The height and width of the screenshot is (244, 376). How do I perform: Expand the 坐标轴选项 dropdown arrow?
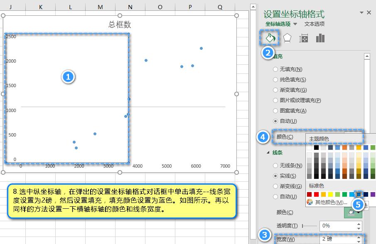point(295,24)
